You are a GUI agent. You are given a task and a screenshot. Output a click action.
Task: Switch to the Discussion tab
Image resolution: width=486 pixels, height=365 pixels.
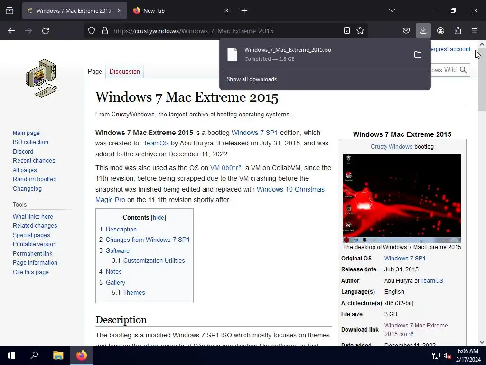[x=125, y=71]
